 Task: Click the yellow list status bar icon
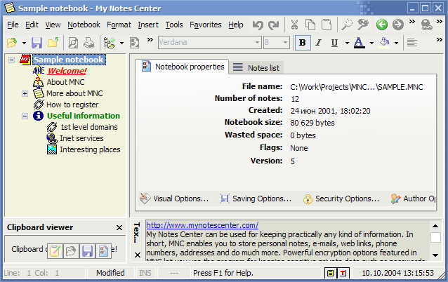[330, 273]
